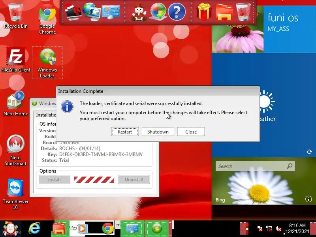
Task: Click the Installation Complete dialog title bar
Action: coord(158,91)
